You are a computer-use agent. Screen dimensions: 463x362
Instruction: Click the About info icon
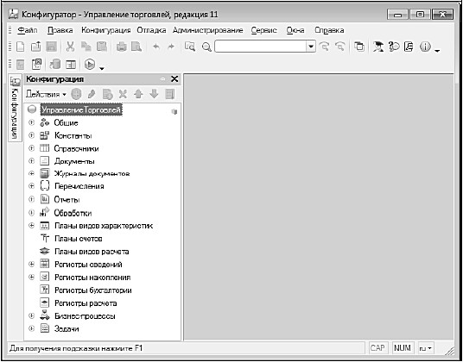(x=425, y=47)
